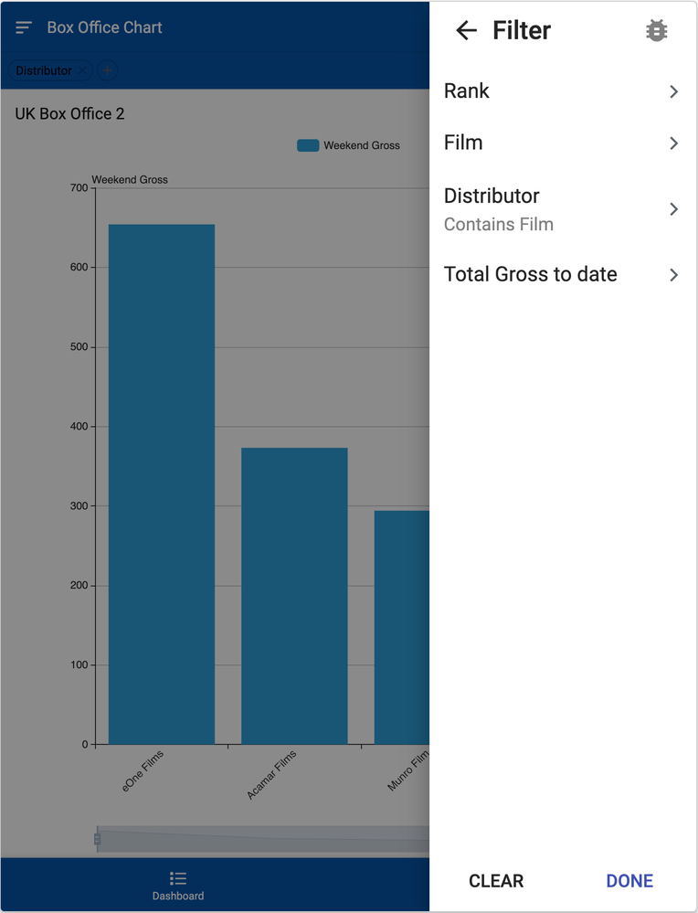Open the hamburger menu beside Box Office Chart
698x913 pixels.
pos(24,27)
